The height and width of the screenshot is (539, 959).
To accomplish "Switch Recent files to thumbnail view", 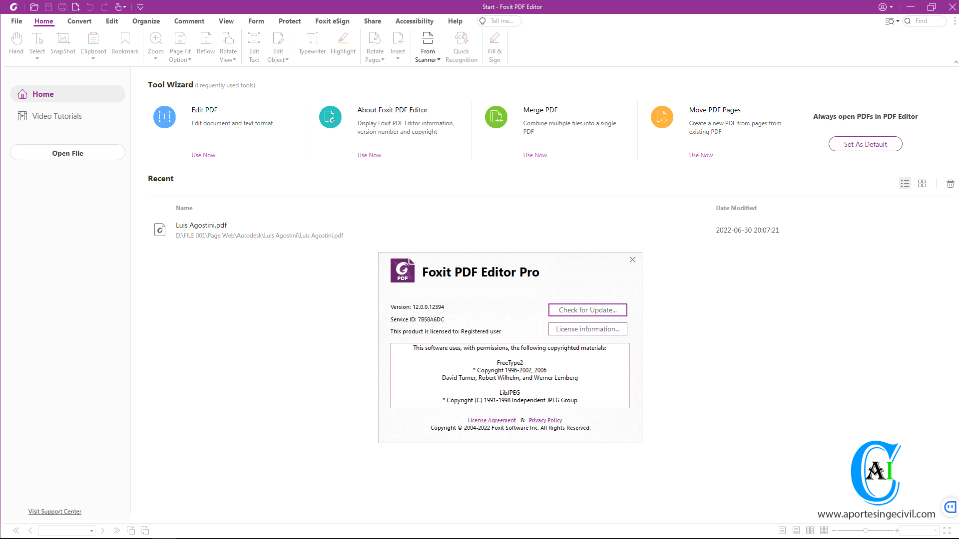I will pos(922,183).
